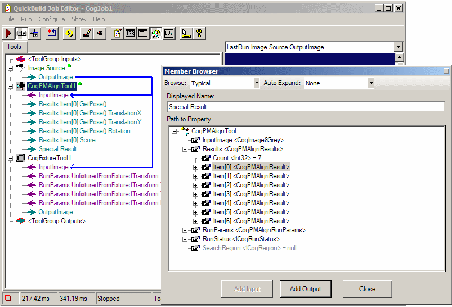Click the ToolGroup Outputs red arrow icon
Screen dimensions: 452x307
tap(21, 221)
